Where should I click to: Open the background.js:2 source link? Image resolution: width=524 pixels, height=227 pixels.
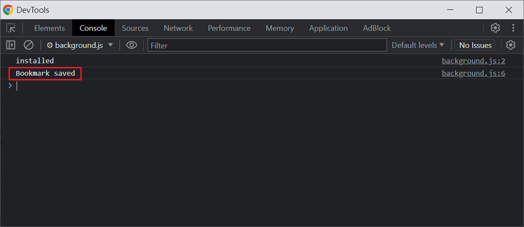pyautogui.click(x=473, y=61)
